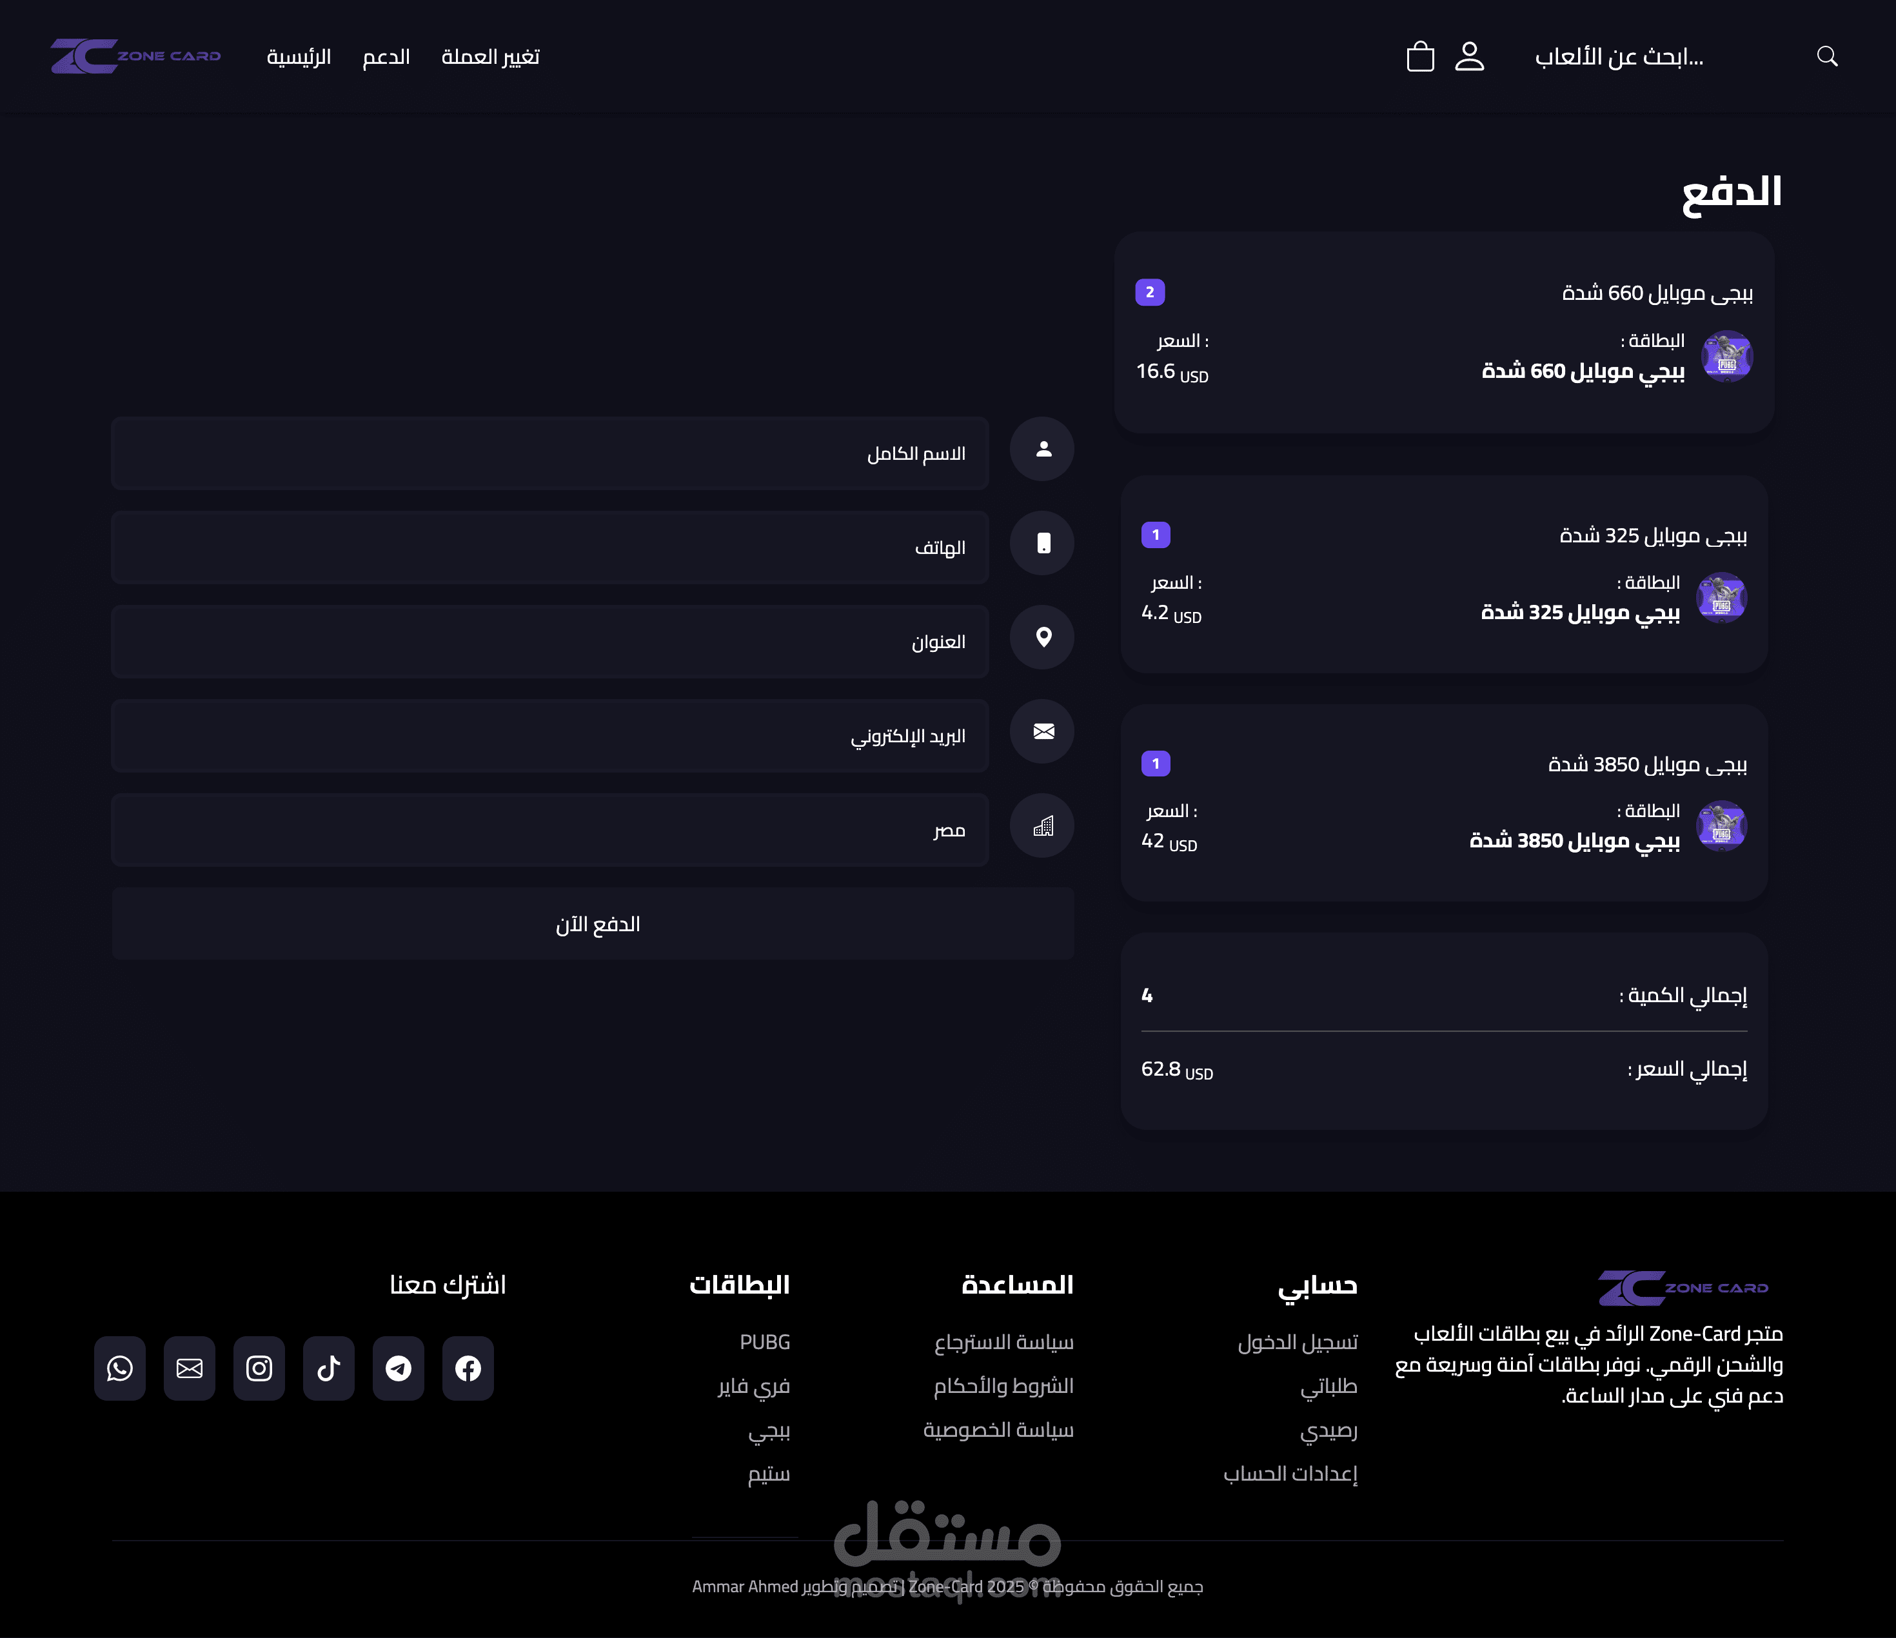Click the اشترك معنا footer heading
1896x1638 pixels.
pyautogui.click(x=448, y=1285)
